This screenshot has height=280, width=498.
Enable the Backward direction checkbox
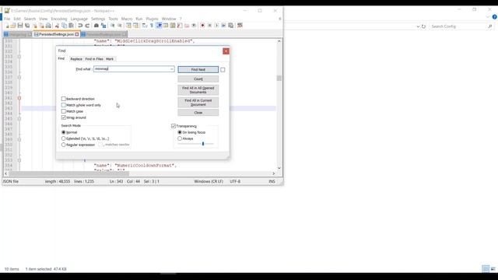click(x=64, y=99)
